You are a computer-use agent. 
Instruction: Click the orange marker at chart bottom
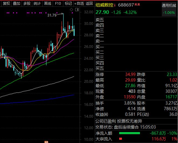coord(46,142)
